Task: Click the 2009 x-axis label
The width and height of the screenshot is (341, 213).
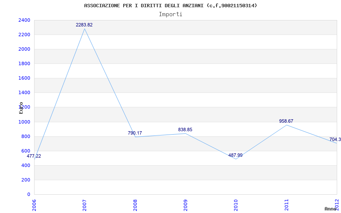Action: pos(186,205)
